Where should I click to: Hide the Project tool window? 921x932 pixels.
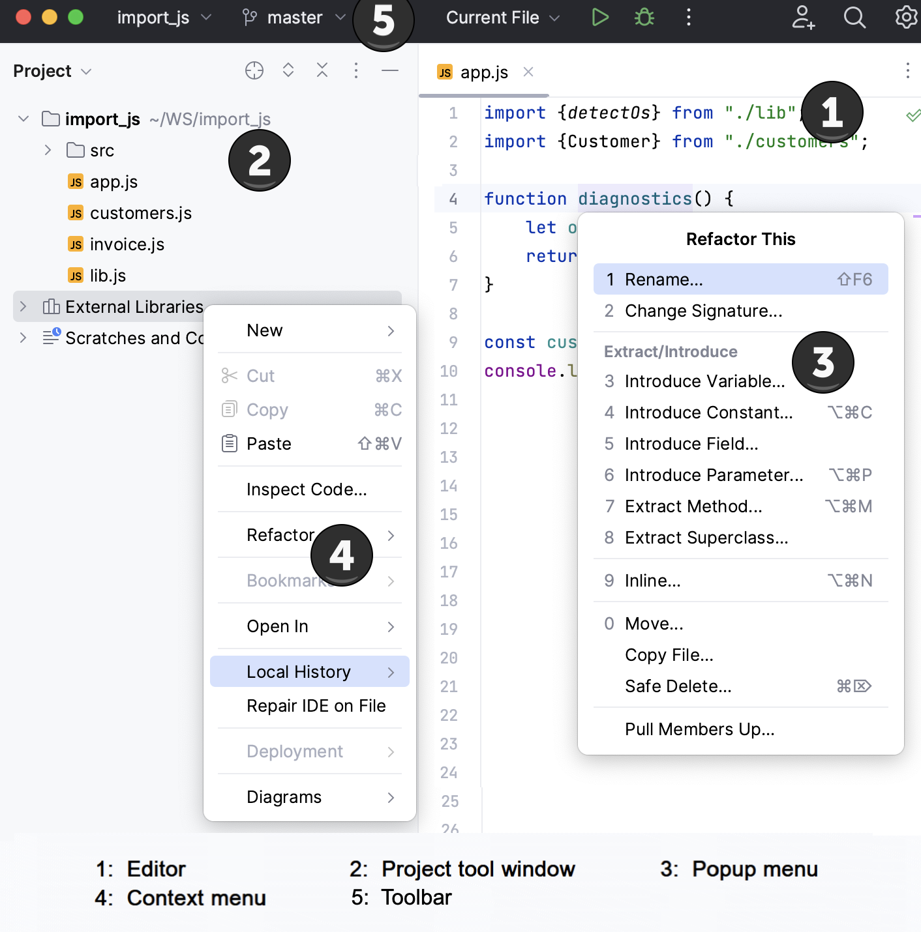tap(389, 70)
